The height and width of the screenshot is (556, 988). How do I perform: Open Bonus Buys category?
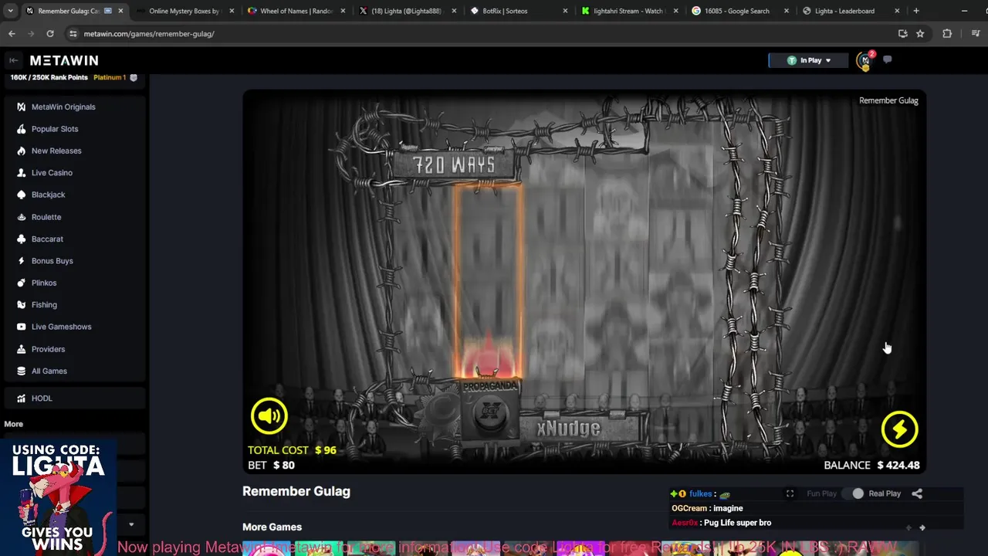pos(52,261)
